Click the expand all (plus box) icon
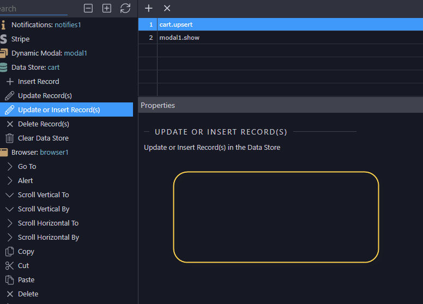Image resolution: width=423 pixels, height=304 pixels. coord(107,8)
